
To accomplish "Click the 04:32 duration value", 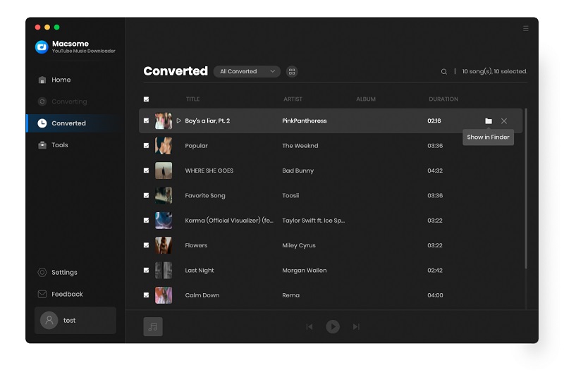I will pyautogui.click(x=435, y=171).
